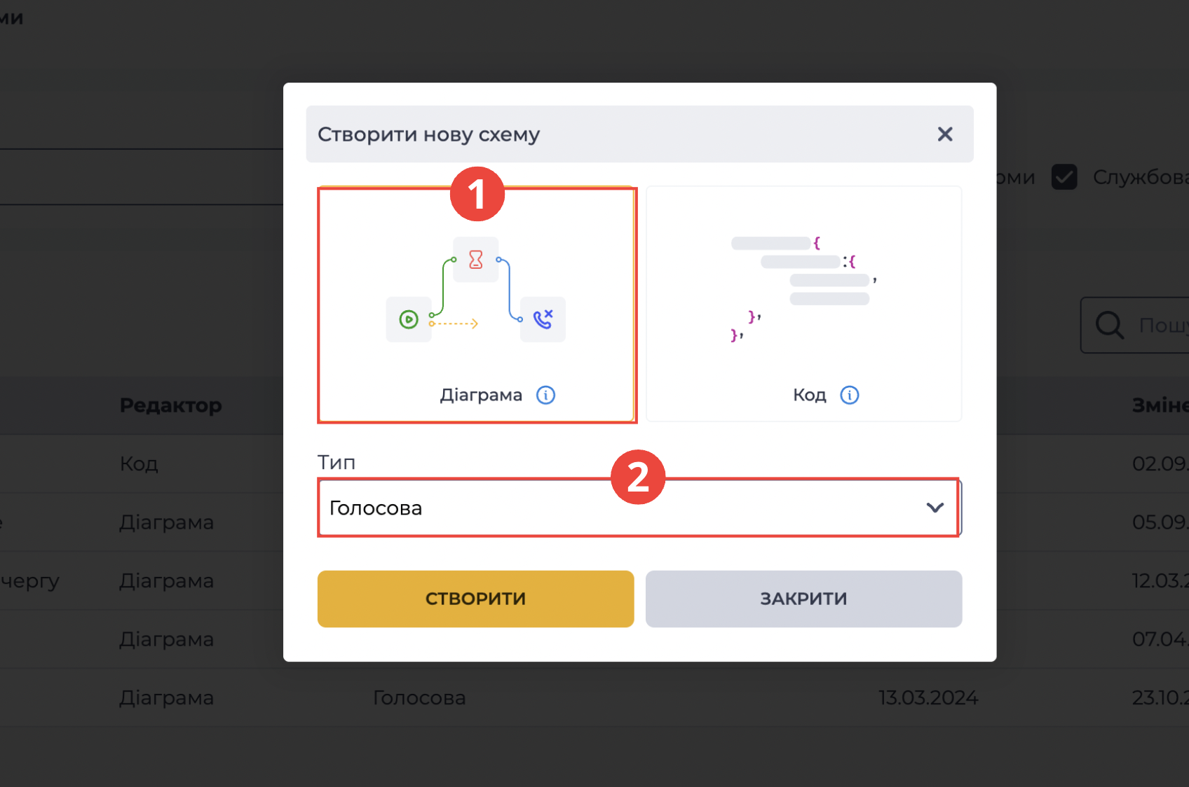
Task: Click the info icon next to Код
Action: [849, 395]
